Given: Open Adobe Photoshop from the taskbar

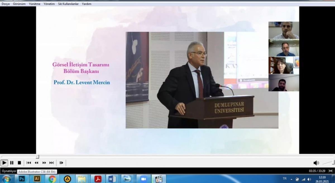Looking at the screenshot, I should click(x=22, y=179).
